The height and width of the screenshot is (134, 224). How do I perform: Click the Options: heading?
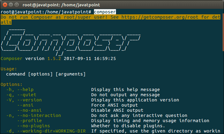click(x=12, y=84)
